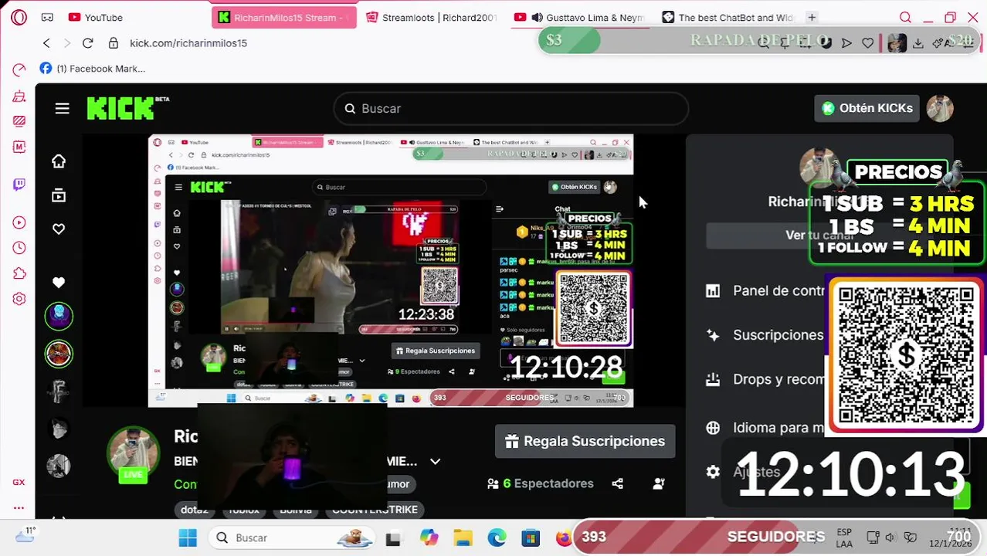Open browser search tabs magnifier
987x556 pixels.
coord(905,17)
